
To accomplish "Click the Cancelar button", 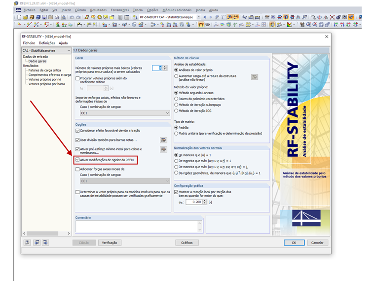I will click(317, 243).
